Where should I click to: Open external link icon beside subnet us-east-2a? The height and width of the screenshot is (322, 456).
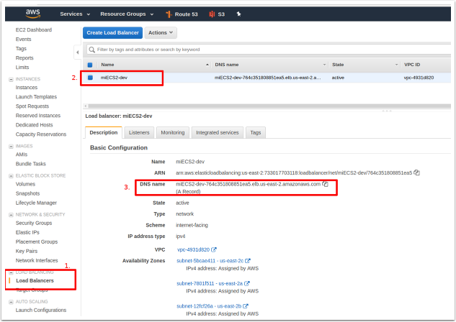(247, 283)
